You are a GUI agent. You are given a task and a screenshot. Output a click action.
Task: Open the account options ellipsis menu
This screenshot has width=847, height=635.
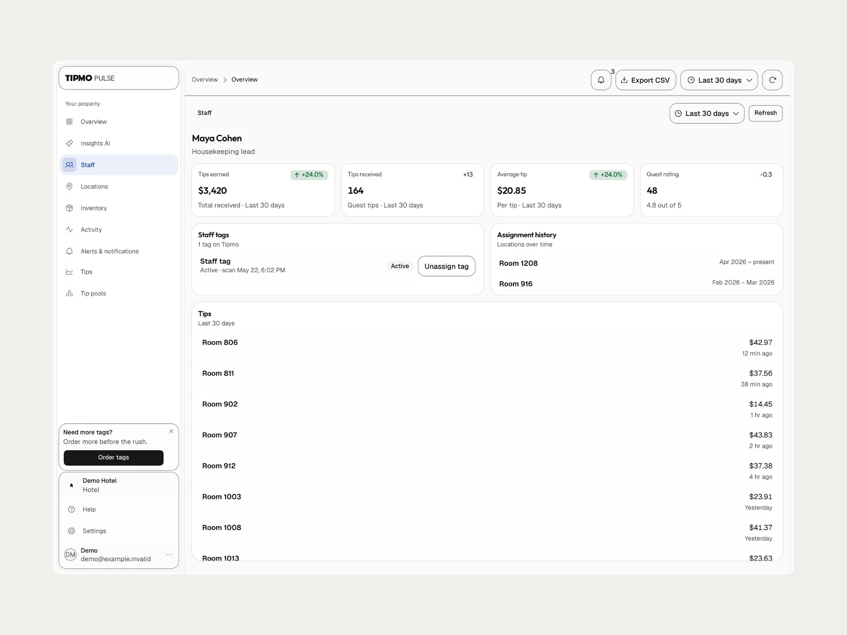coord(169,555)
